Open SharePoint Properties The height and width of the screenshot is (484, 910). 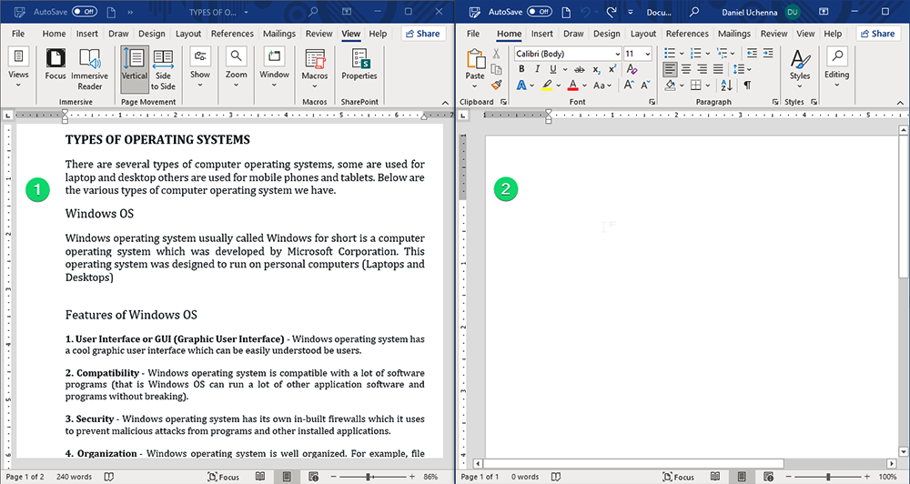[x=359, y=66]
